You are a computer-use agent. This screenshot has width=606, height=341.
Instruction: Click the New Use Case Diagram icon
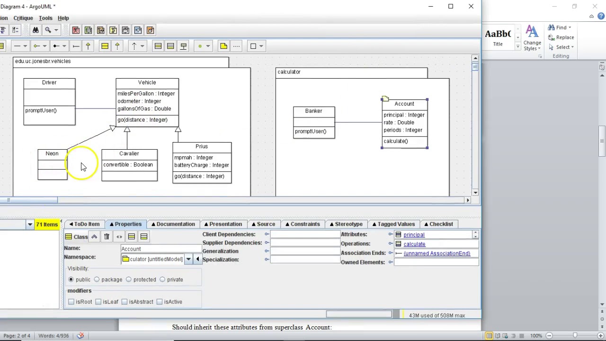pyautogui.click(x=76, y=30)
